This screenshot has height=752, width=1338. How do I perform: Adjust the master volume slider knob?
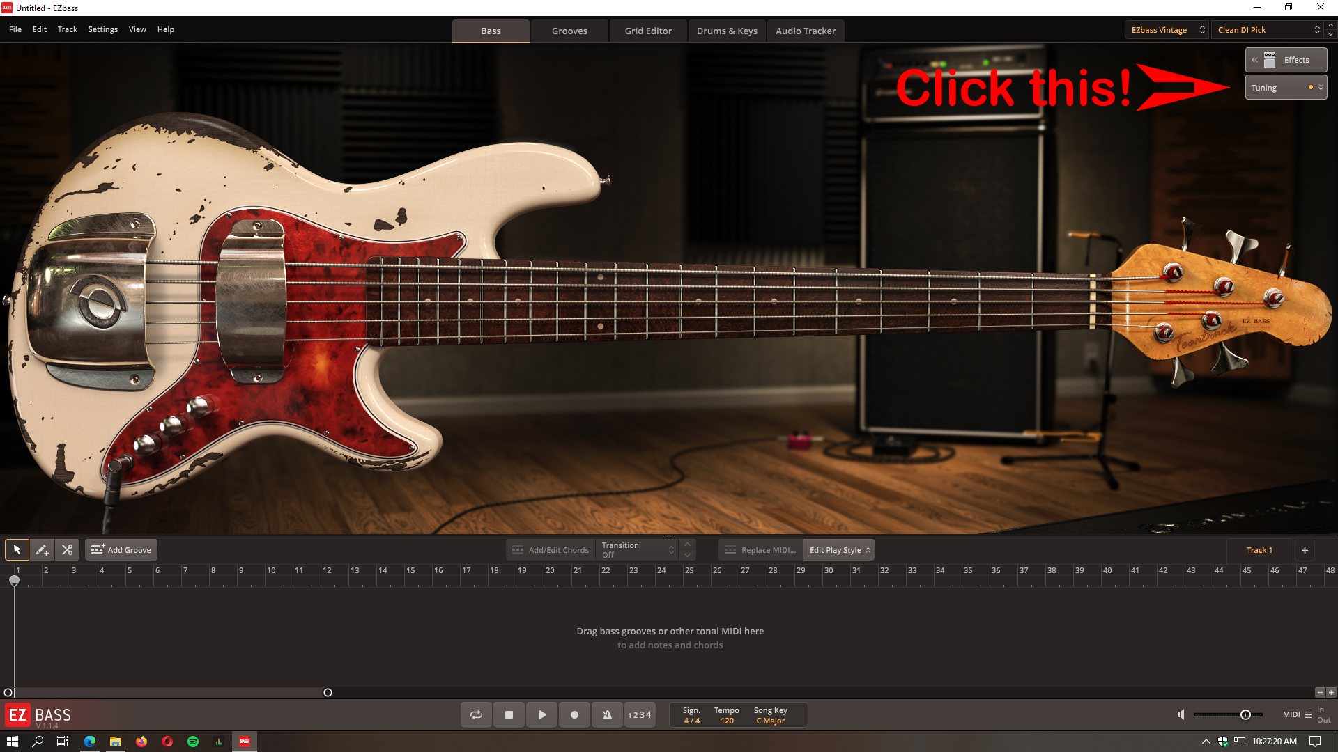pos(1245,714)
